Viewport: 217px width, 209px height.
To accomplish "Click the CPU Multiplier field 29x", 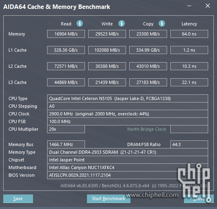I will (66, 129).
